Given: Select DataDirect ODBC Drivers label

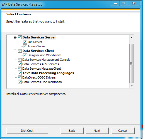Looking at the screenshot, I should 39,77.
